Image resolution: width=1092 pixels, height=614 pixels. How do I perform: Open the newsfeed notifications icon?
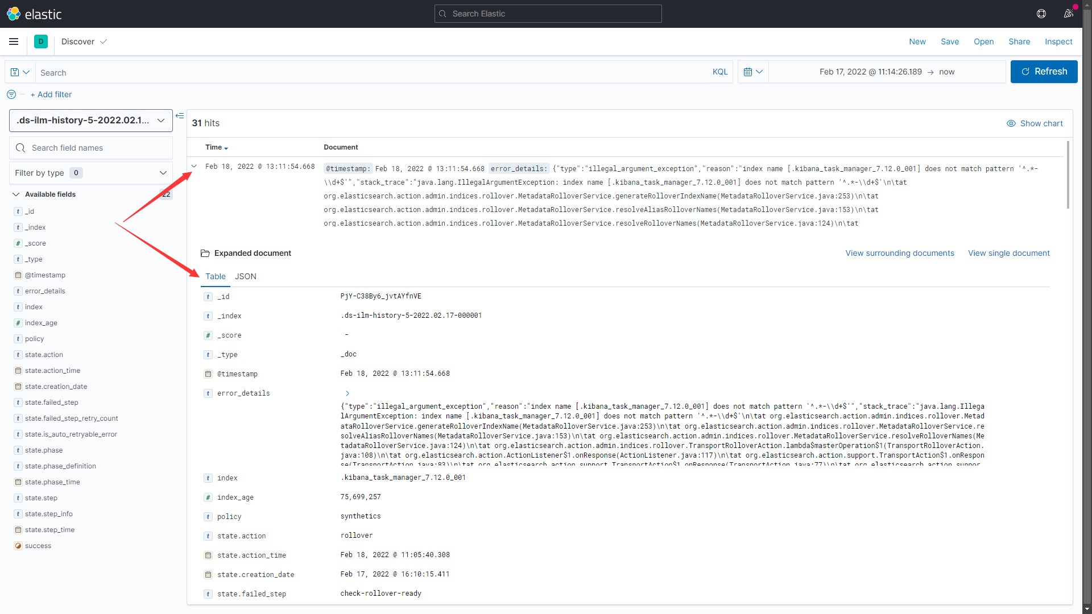[x=1069, y=14]
